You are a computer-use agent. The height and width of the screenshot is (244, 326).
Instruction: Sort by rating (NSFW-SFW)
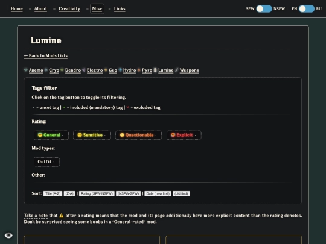tap(128, 193)
